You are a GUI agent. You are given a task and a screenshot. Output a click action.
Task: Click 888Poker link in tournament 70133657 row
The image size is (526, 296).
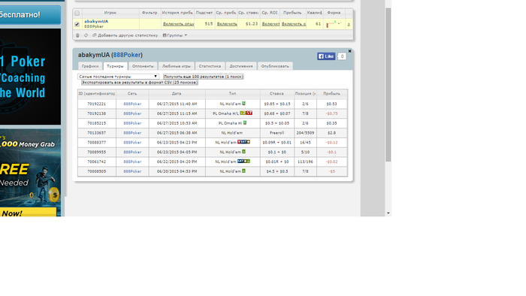[132, 133]
